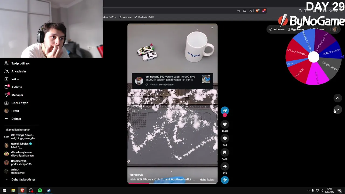Image resolution: width=345 pixels, height=194 pixels.
Task: Show hidden system tray icons
Action: (x=308, y=190)
